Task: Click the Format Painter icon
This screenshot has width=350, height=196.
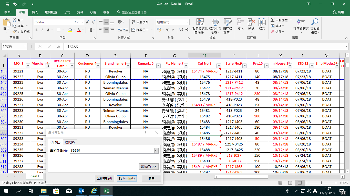Action: point(15,32)
